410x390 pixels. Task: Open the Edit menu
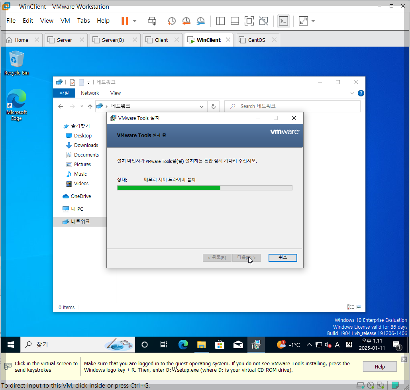pyautogui.click(x=28, y=21)
